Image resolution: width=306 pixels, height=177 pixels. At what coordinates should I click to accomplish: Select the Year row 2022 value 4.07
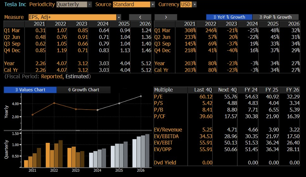pyautogui.click(x=62, y=63)
